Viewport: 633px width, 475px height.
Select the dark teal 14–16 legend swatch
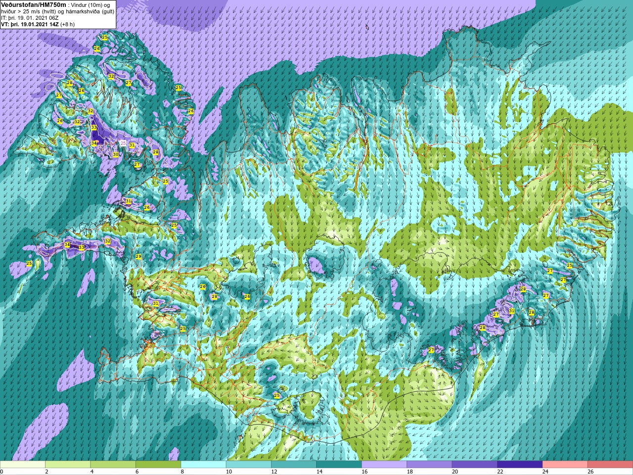[x=339, y=465]
